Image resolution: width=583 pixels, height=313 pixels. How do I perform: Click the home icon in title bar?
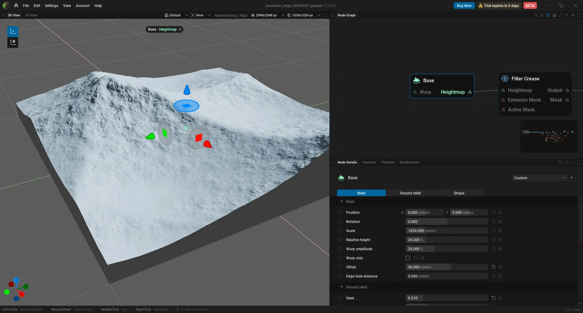click(16, 5)
